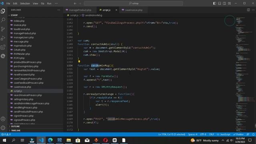Open the Edge tools icon in activity bar
This screenshot has height=144, width=256.
pos(3,56)
